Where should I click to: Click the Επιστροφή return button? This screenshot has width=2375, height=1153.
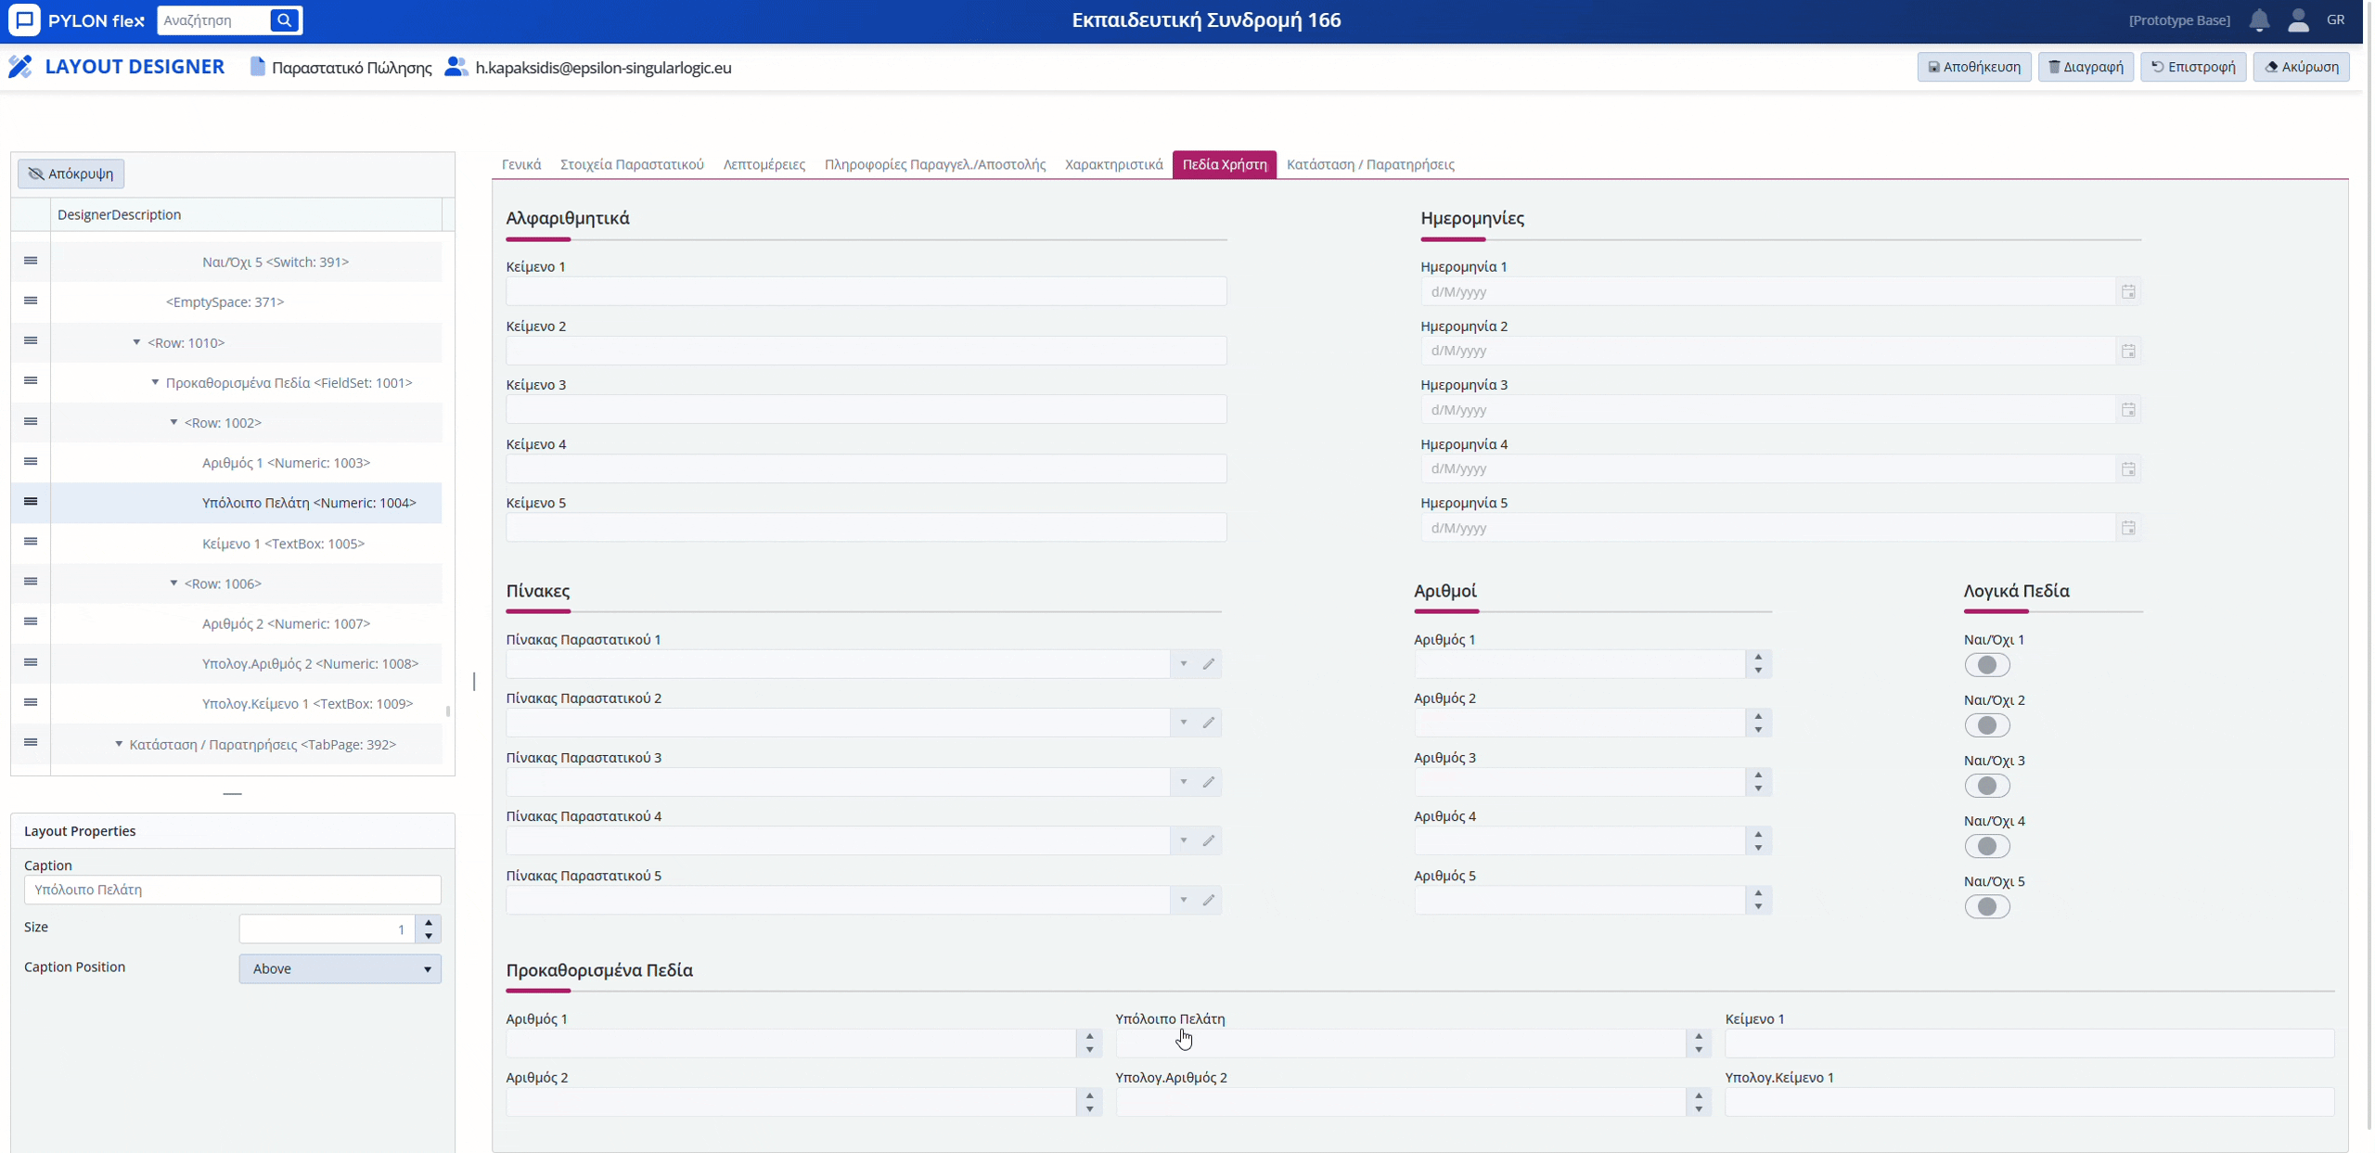pos(2193,67)
